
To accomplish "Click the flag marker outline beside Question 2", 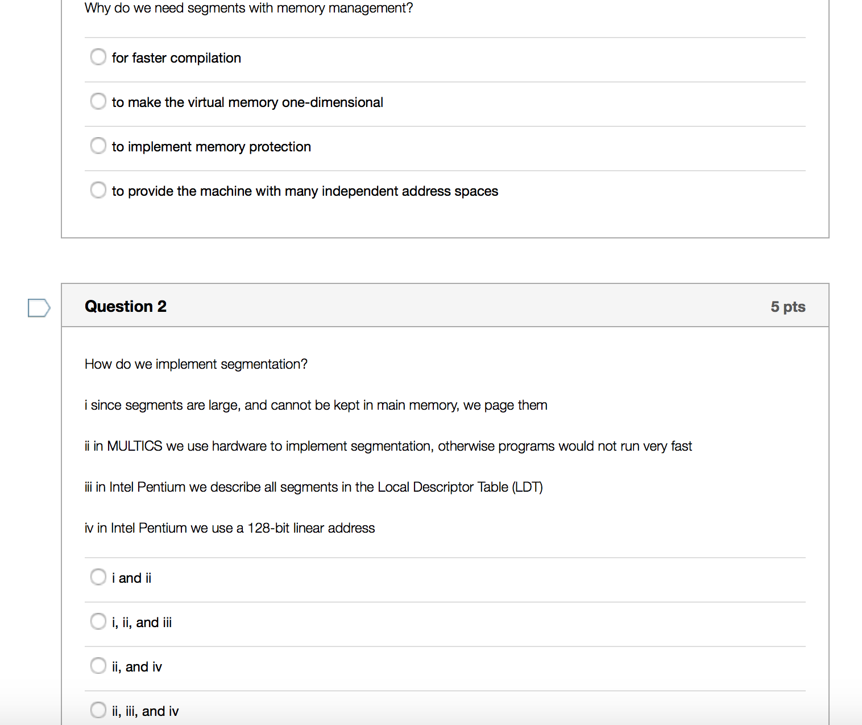I will [x=38, y=307].
